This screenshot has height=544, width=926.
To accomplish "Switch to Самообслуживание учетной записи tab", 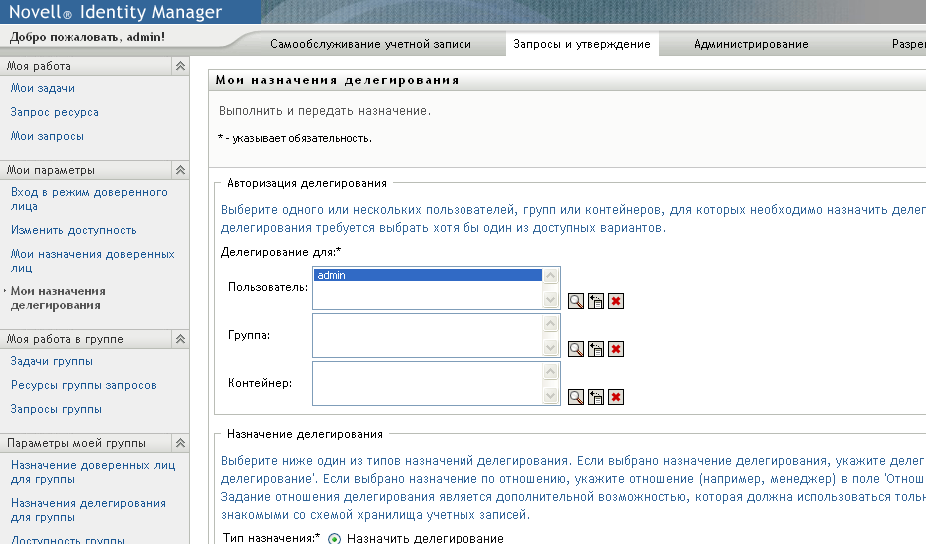I will (371, 44).
